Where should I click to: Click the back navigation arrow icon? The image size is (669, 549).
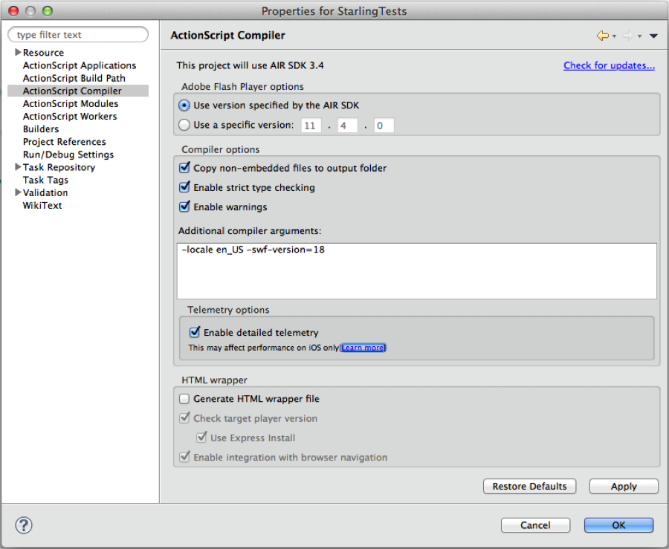(x=602, y=36)
